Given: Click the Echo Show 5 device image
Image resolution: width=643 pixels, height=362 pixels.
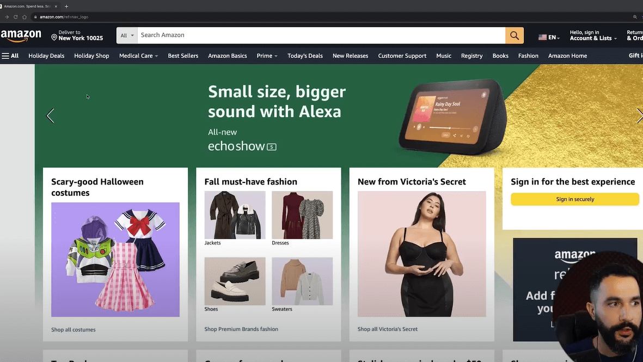Looking at the screenshot, I should tap(453, 116).
